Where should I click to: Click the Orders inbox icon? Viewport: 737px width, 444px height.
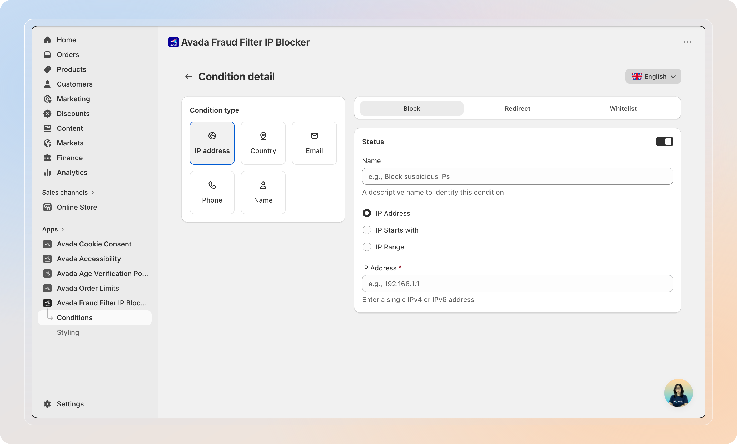[x=47, y=55]
